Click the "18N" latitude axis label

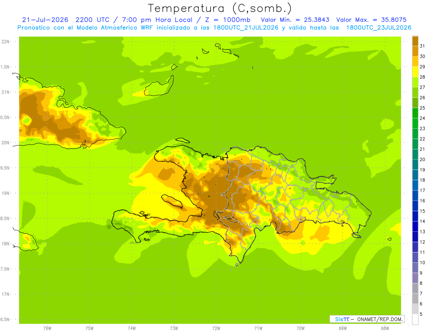point(5,244)
